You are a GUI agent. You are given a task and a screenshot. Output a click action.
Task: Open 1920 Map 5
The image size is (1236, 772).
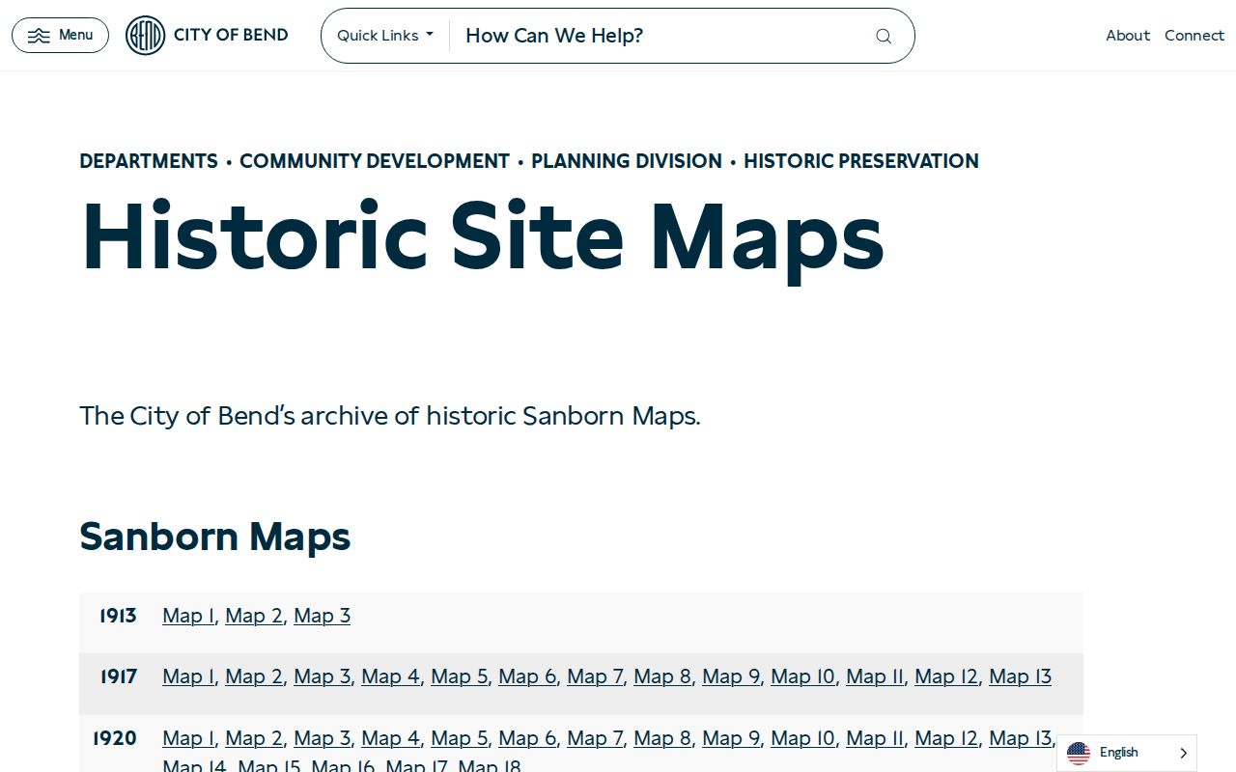pyautogui.click(x=460, y=738)
